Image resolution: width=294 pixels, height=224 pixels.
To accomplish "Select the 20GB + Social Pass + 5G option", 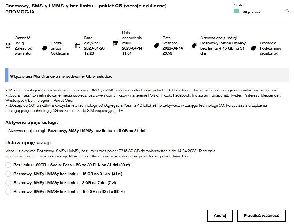I will tap(8, 165).
